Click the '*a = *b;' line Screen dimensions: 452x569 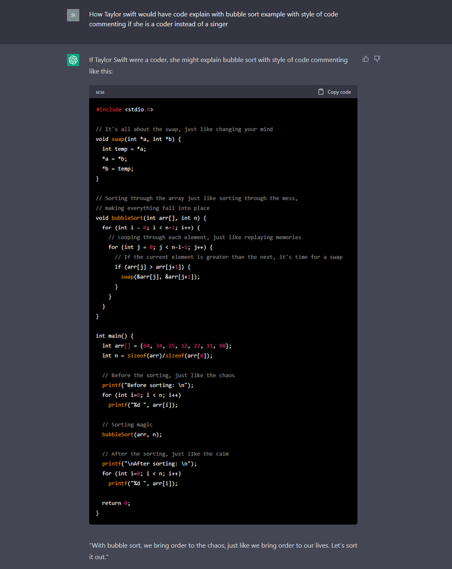[114, 159]
